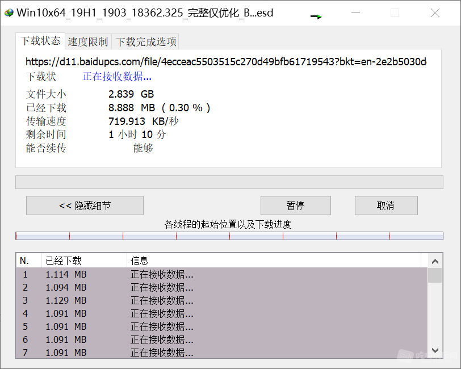
Task: Click the resume capability value 能够
Action: coord(143,148)
